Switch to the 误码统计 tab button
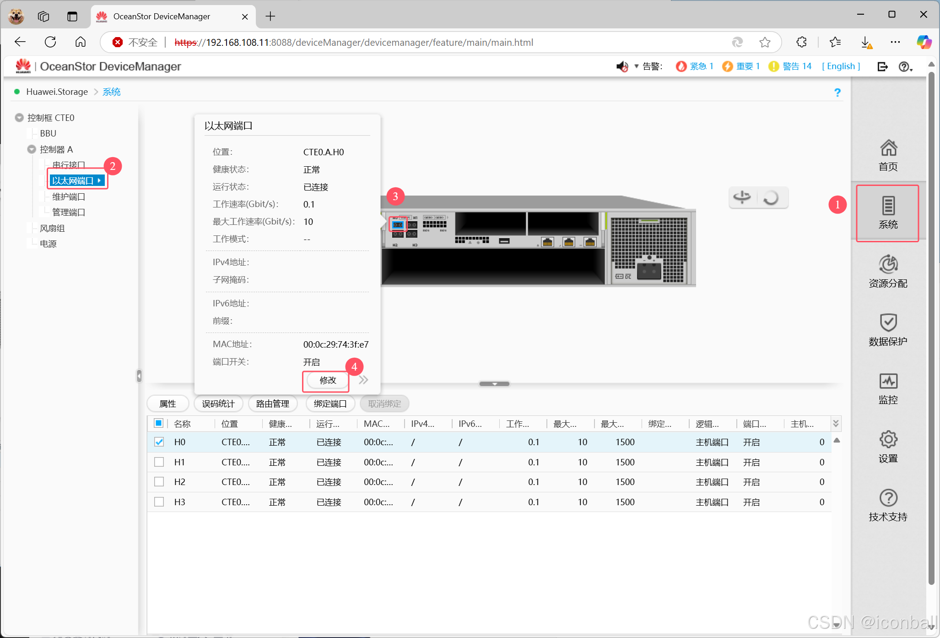940x638 pixels. click(218, 404)
